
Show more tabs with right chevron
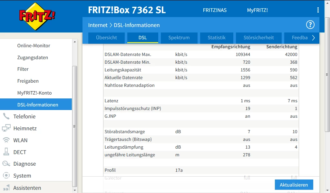tap(313, 38)
